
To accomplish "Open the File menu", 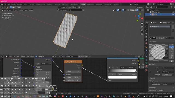I will pos(5,4).
